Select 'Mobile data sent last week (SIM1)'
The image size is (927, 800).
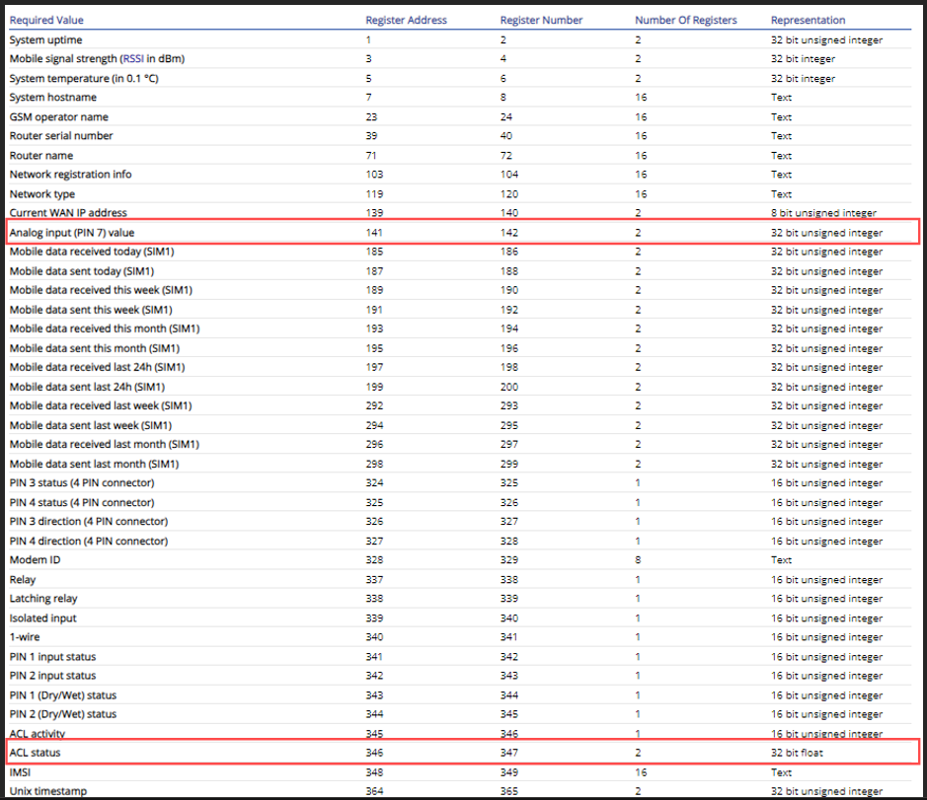tap(91, 425)
